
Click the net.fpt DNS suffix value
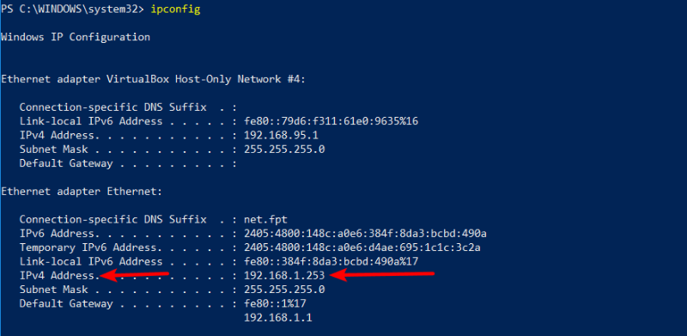click(265, 219)
